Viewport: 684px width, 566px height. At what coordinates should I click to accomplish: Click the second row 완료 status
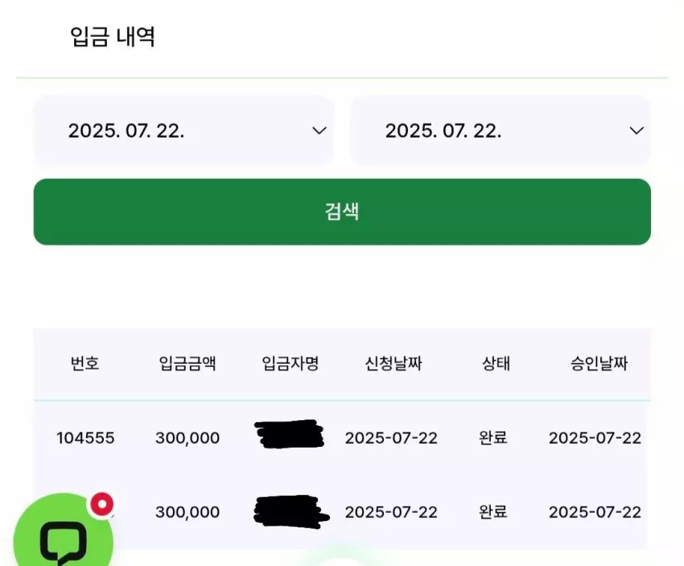pos(493,511)
